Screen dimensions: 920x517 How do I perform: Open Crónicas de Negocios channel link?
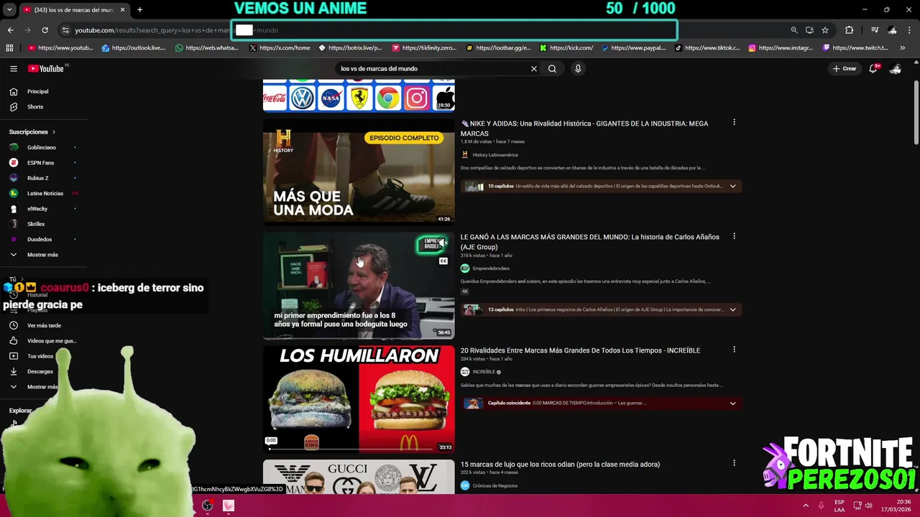(494, 485)
